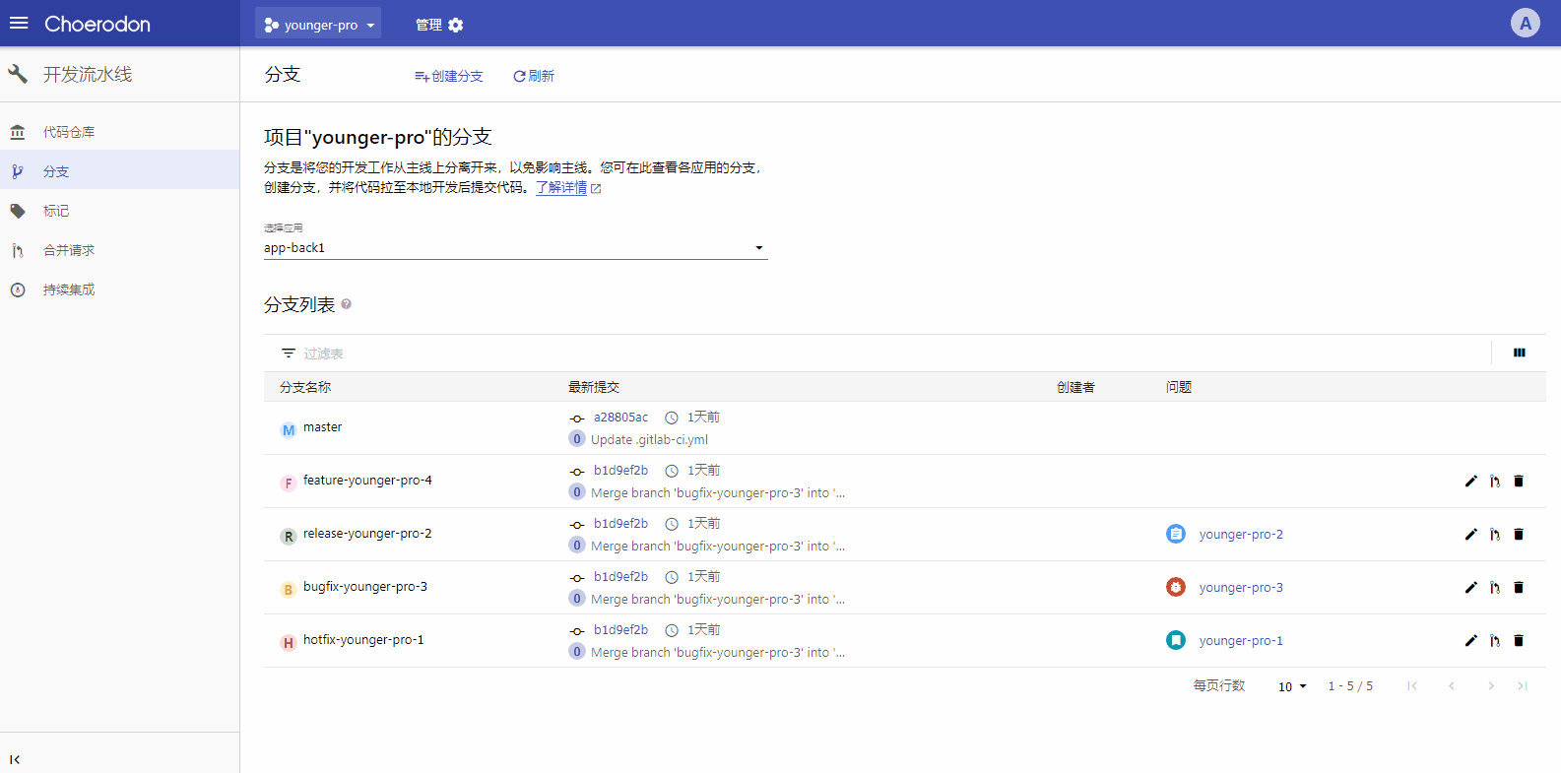Click the 问题 column header
The height and width of the screenshot is (773, 1561).
[1179, 387]
